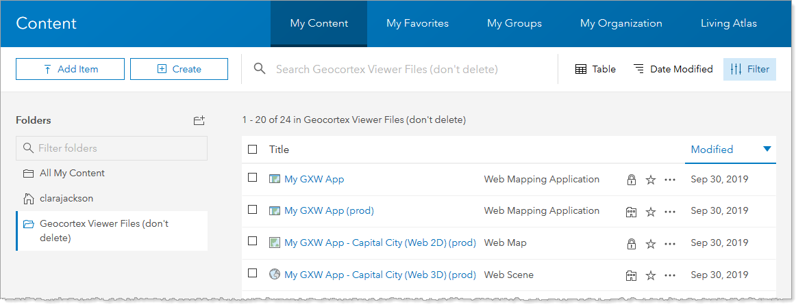Toggle the Filter panel
The image size is (796, 304).
pos(750,69)
